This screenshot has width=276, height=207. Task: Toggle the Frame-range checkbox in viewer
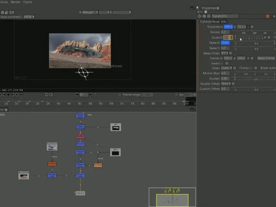tap(120, 95)
